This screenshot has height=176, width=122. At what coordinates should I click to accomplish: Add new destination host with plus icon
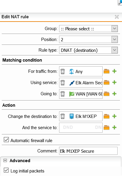point(114,116)
